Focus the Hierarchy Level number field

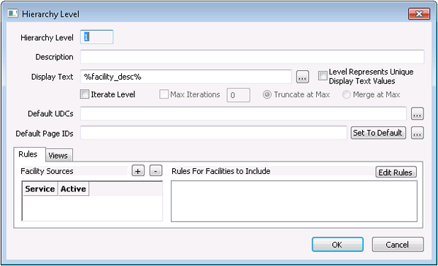point(96,37)
